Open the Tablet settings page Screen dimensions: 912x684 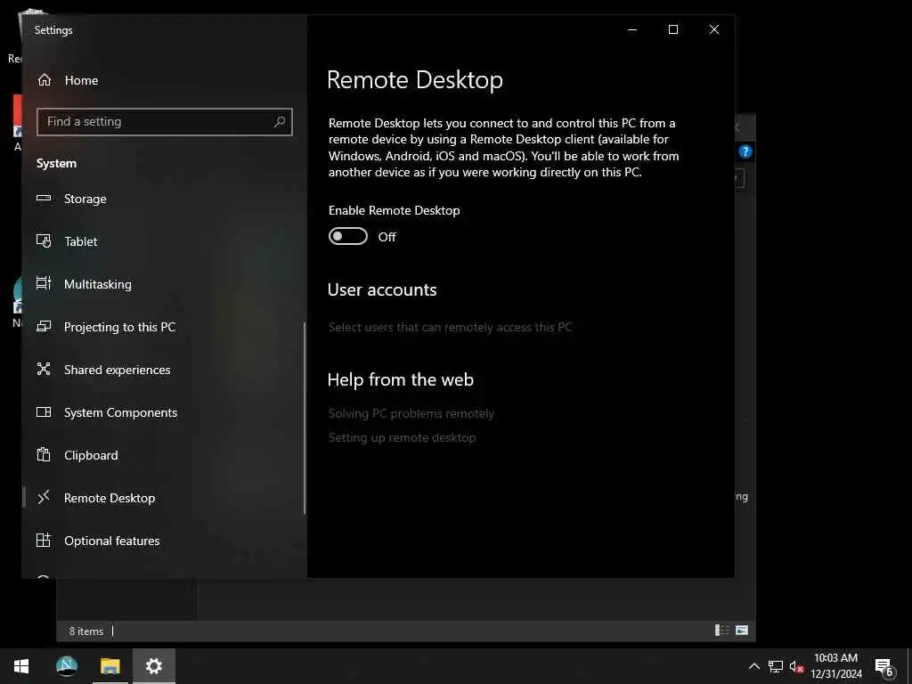163,241
